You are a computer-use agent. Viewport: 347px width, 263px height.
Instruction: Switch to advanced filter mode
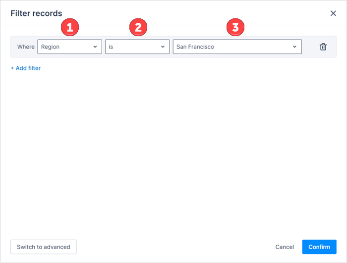click(x=44, y=247)
